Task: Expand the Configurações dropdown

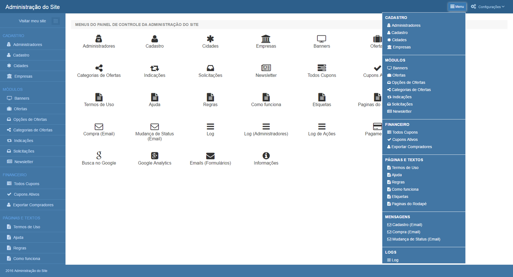Action: pos(488,7)
